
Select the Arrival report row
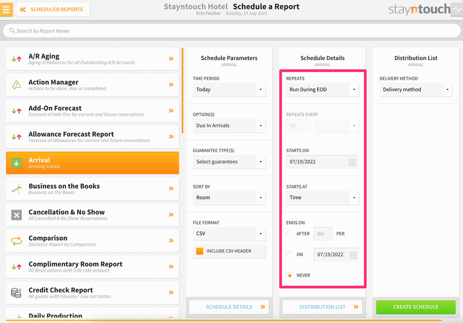93,163
